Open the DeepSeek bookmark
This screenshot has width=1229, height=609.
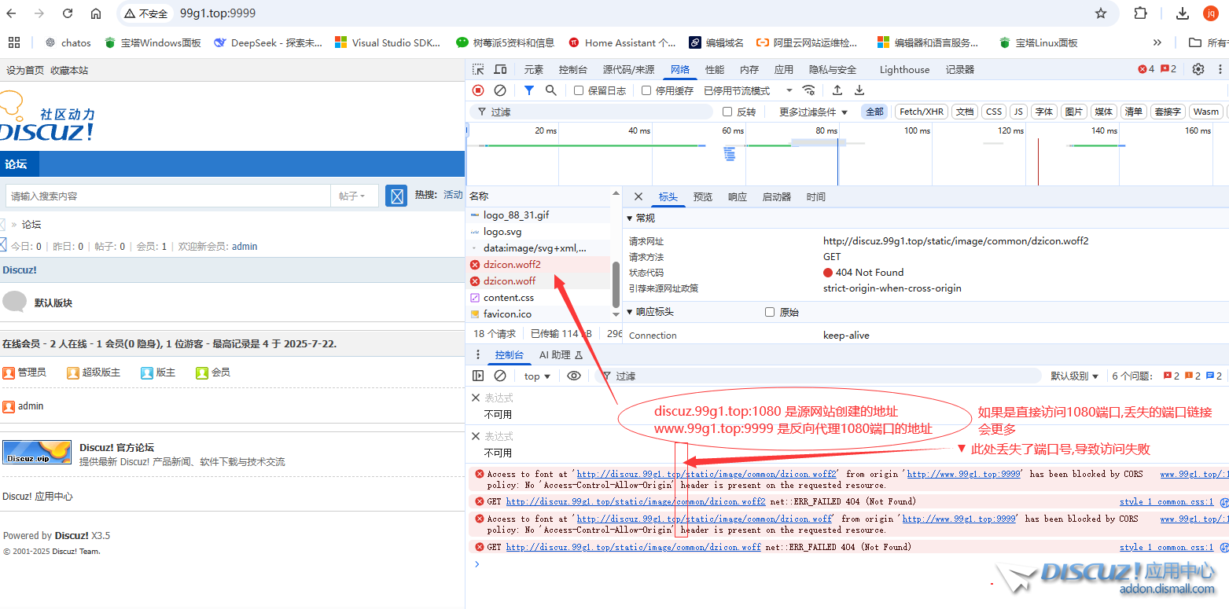(268, 42)
